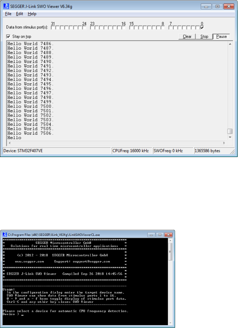
Task: Disable the Stay on top checkbox
Action: click(x=8, y=37)
